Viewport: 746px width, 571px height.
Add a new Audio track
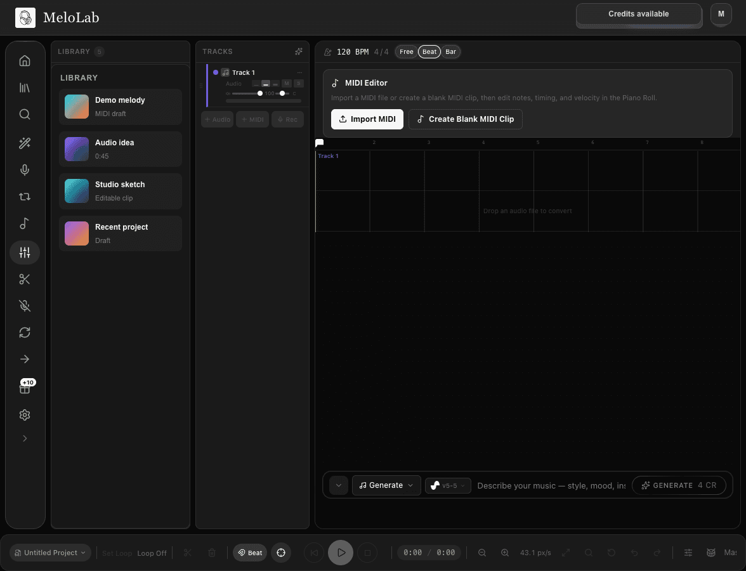[218, 119]
